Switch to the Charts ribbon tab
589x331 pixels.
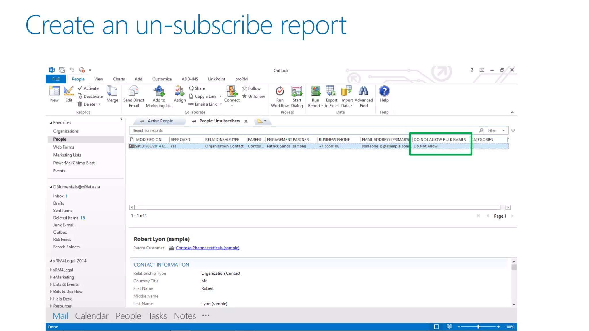click(119, 79)
